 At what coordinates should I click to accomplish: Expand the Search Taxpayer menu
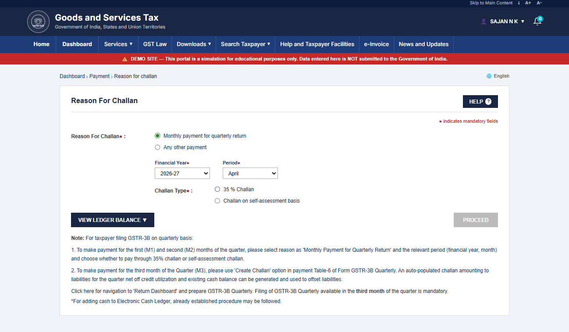click(245, 44)
